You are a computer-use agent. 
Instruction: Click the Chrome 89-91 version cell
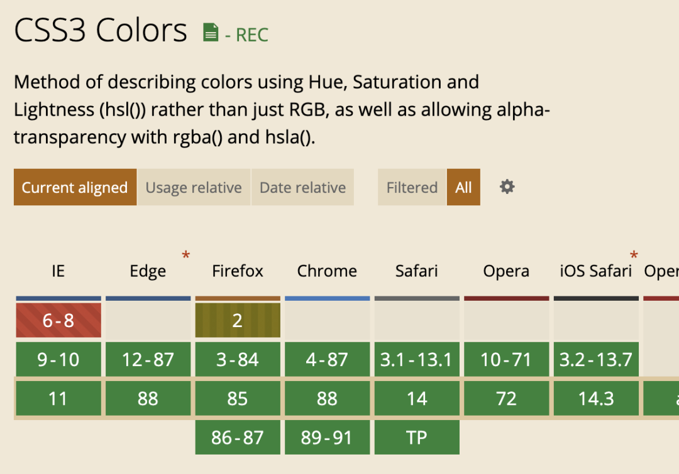[327, 437]
